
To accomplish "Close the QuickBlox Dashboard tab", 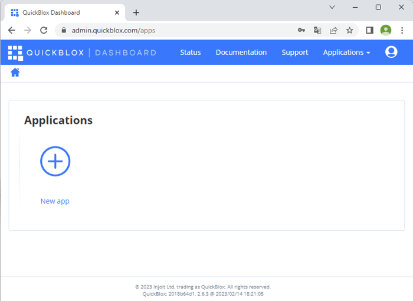I will [x=117, y=12].
